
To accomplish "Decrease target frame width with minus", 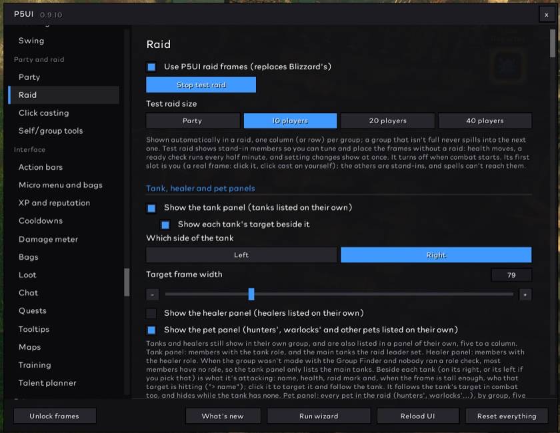I will 153,294.
